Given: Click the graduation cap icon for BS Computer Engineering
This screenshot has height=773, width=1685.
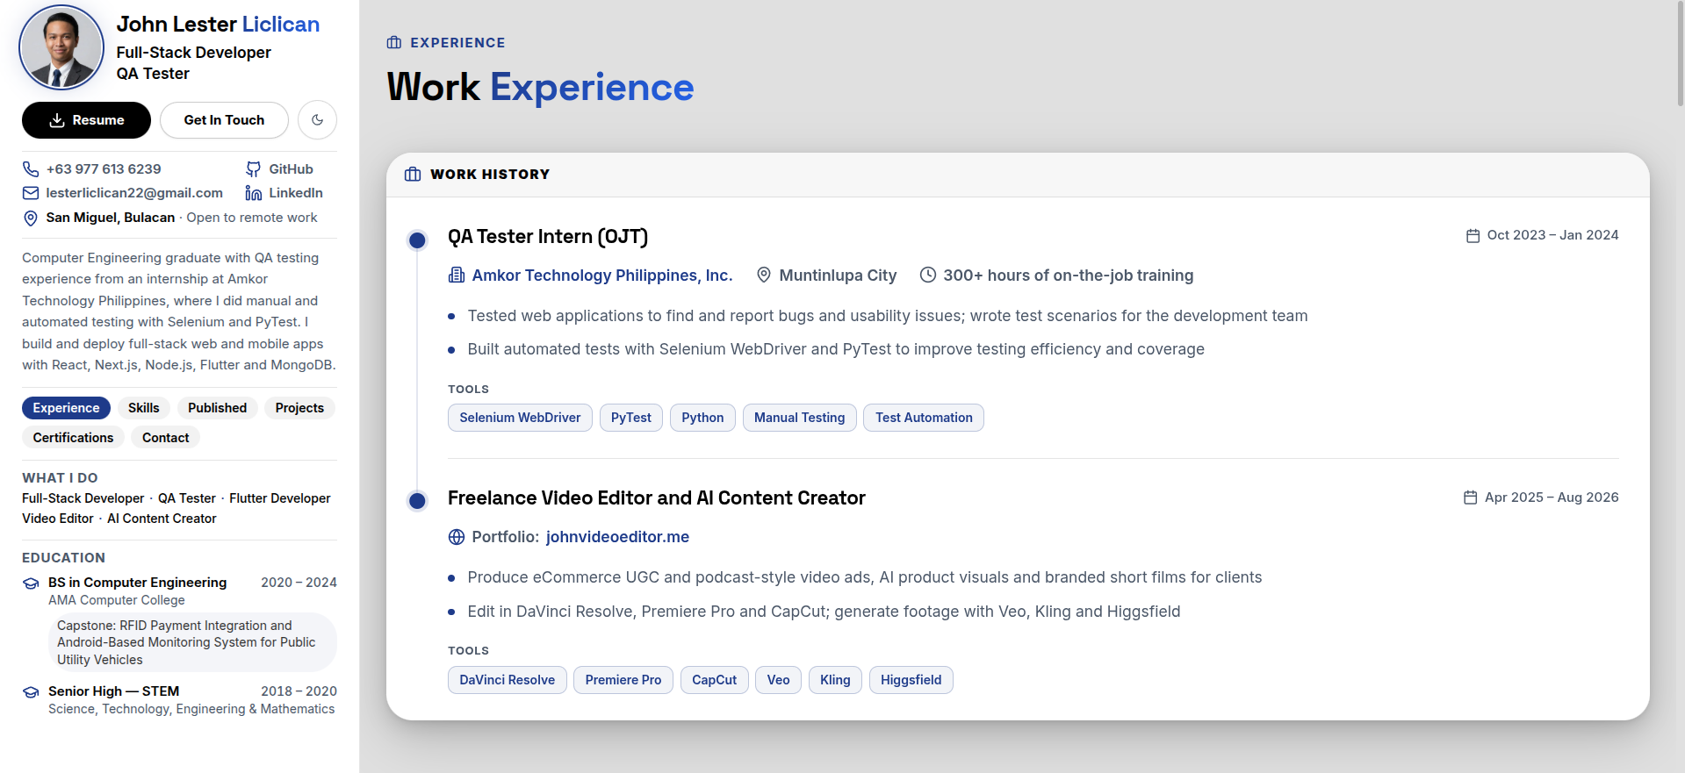Looking at the screenshot, I should (x=31, y=583).
